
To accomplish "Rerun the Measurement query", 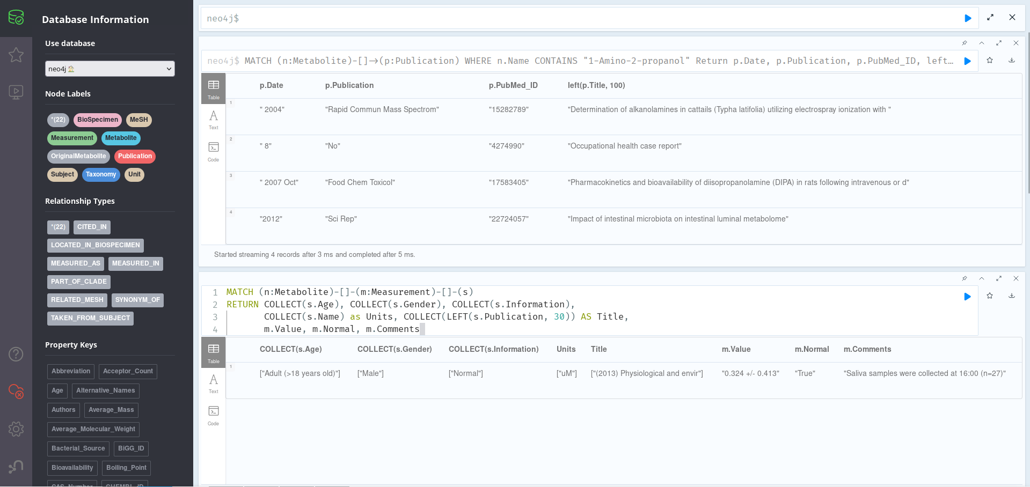I will (968, 297).
